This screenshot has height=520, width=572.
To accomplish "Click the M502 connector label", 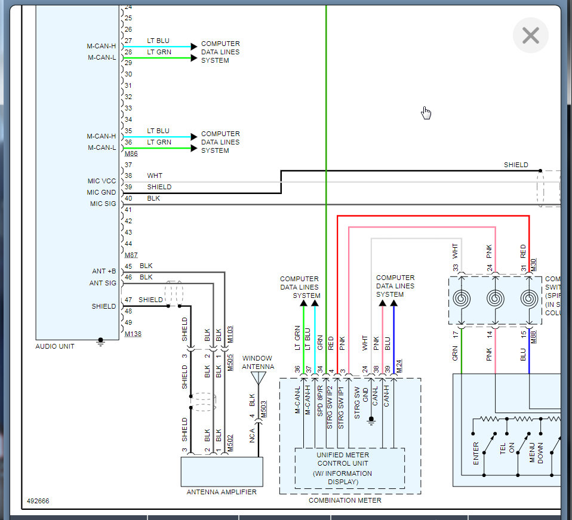I will [x=230, y=443].
